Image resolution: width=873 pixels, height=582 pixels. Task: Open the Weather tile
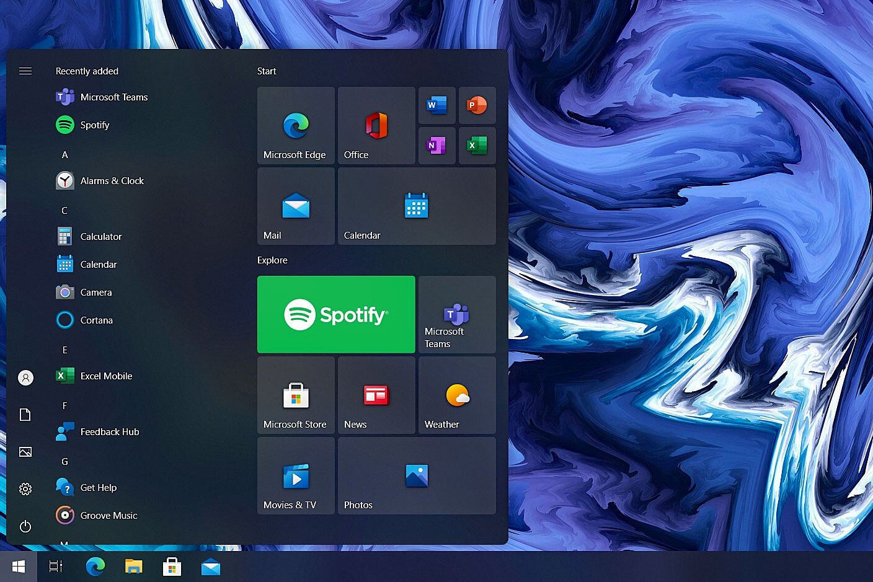457,395
